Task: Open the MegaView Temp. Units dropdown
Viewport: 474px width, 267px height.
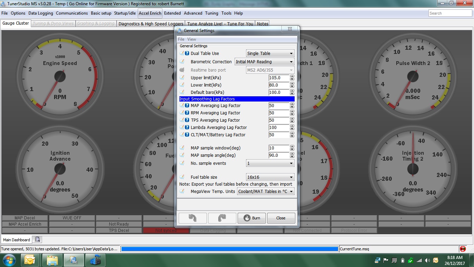Action: tap(266, 191)
